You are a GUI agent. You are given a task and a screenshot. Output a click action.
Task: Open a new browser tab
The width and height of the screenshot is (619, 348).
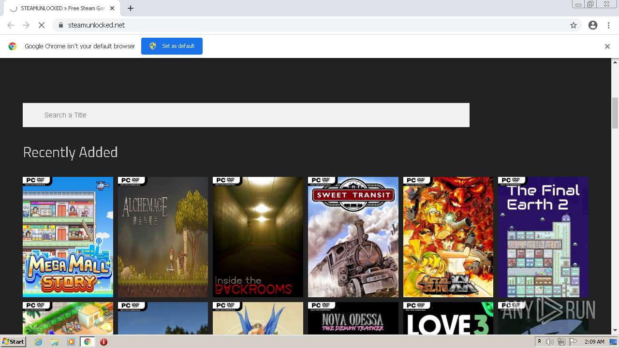tap(131, 8)
